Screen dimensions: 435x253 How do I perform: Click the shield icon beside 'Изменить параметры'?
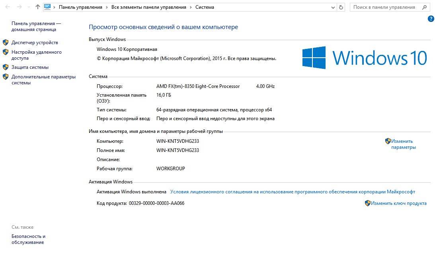(x=388, y=141)
